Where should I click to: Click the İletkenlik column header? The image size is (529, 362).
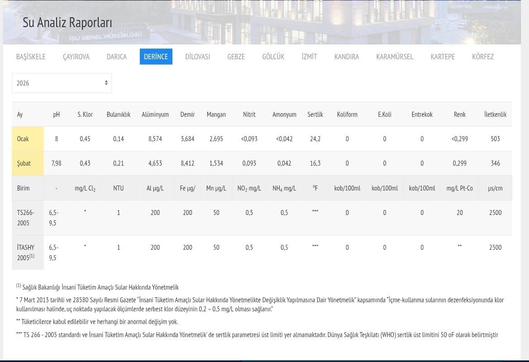click(x=495, y=114)
